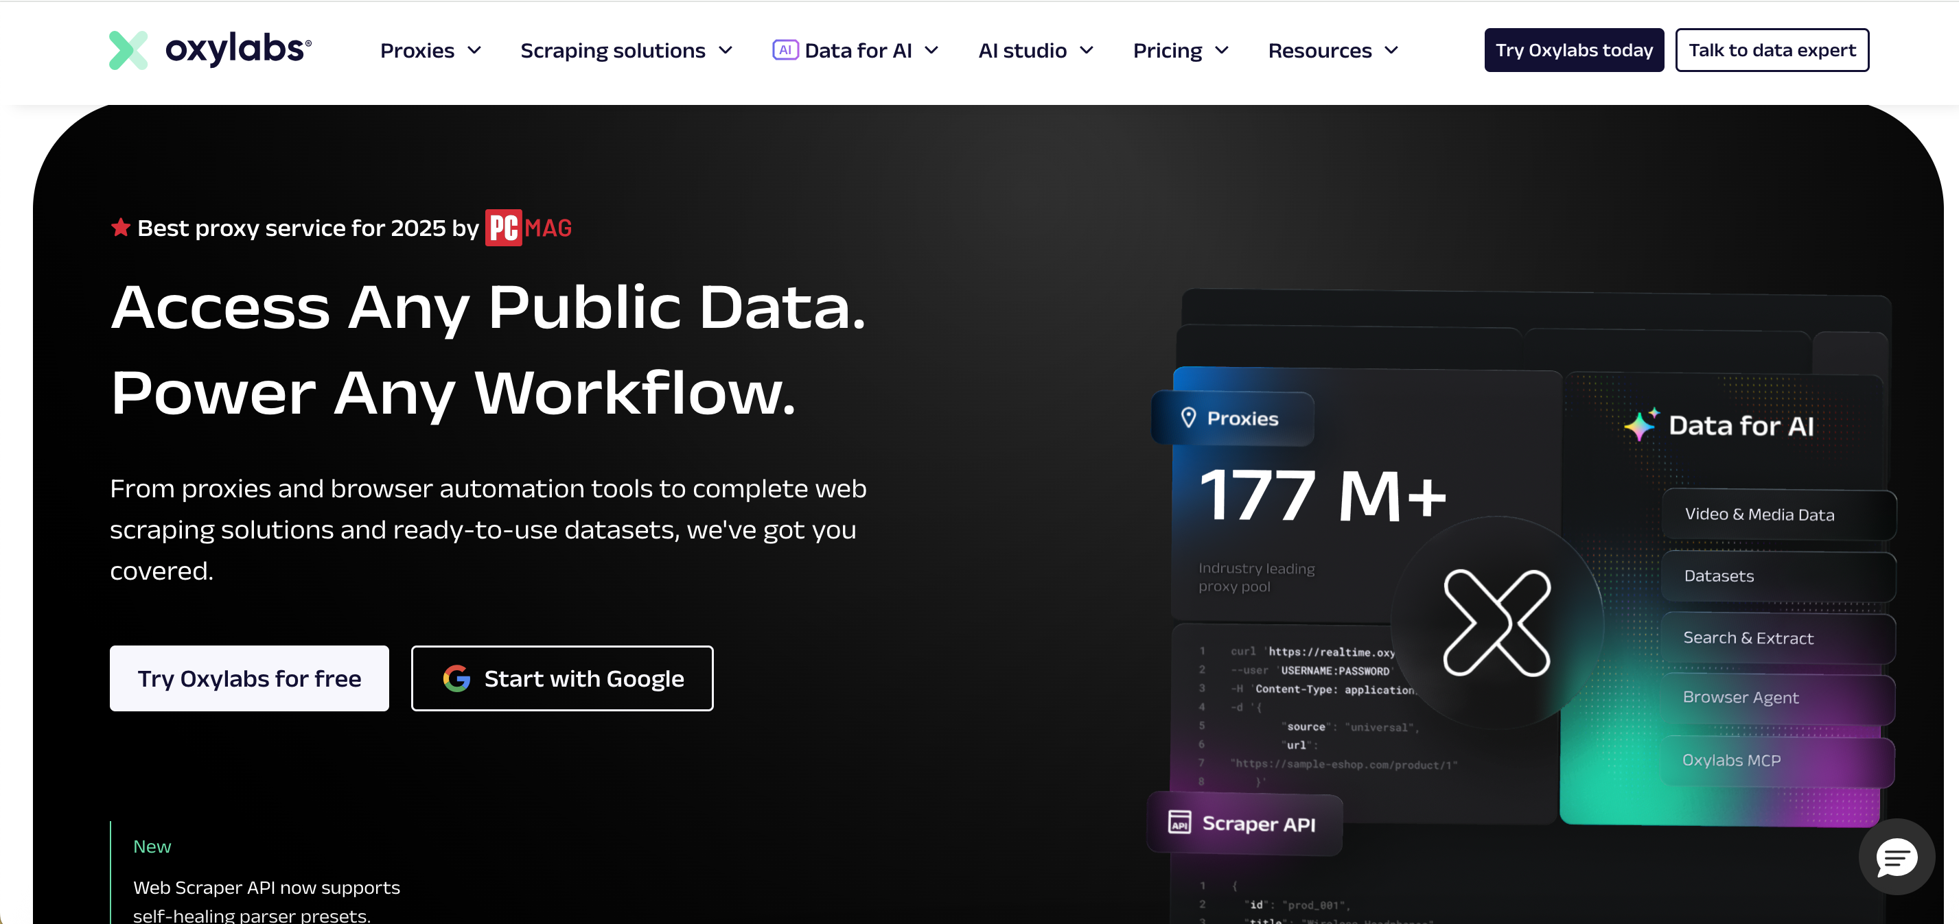Open the Pricing menu
Screen dimensions: 1959x924
click(1179, 50)
